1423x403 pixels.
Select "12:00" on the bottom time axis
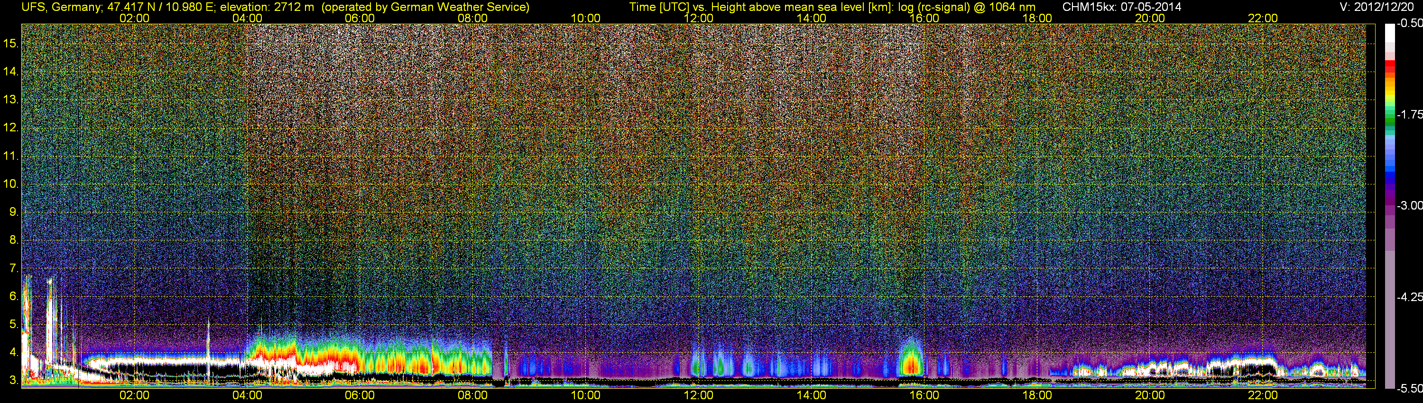(698, 395)
